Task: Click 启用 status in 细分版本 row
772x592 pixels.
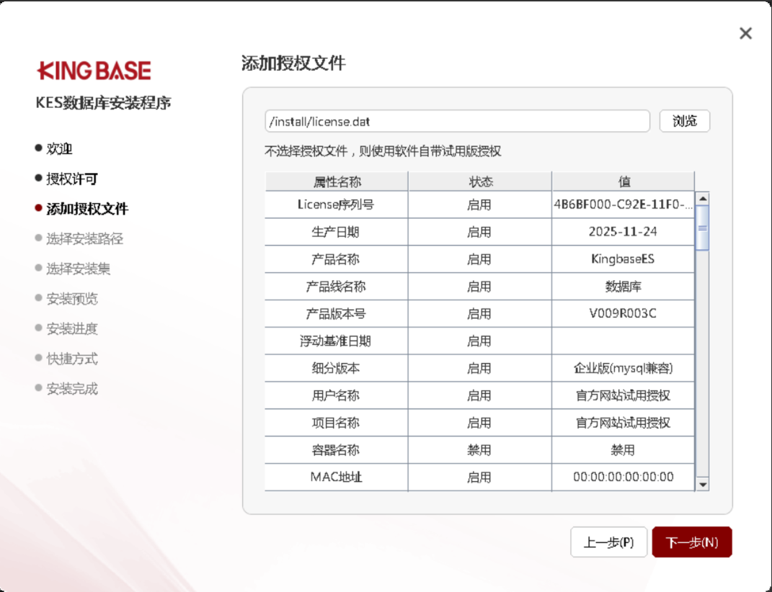Action: 479,368
